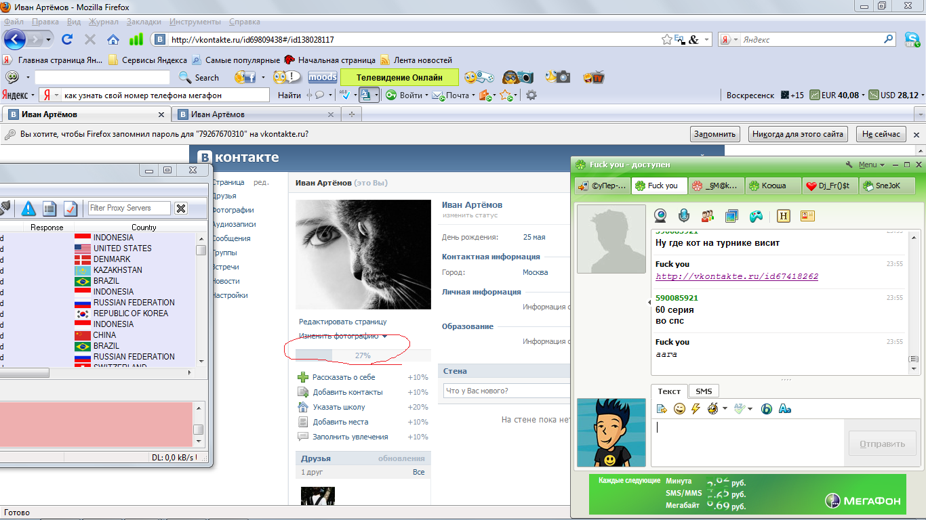Click the photo sharing icon in ICQ
Screen dimensions: 926x520
pos(731,216)
